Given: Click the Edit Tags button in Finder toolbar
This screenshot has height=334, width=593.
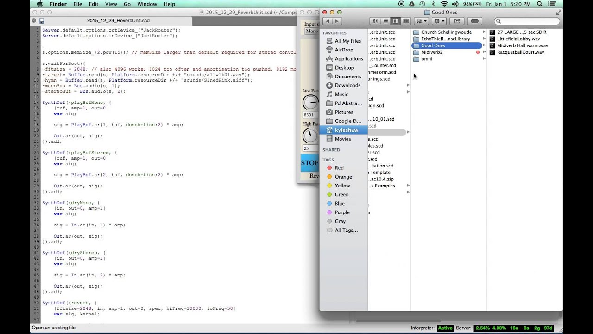Looking at the screenshot, I should pyautogui.click(x=474, y=21).
